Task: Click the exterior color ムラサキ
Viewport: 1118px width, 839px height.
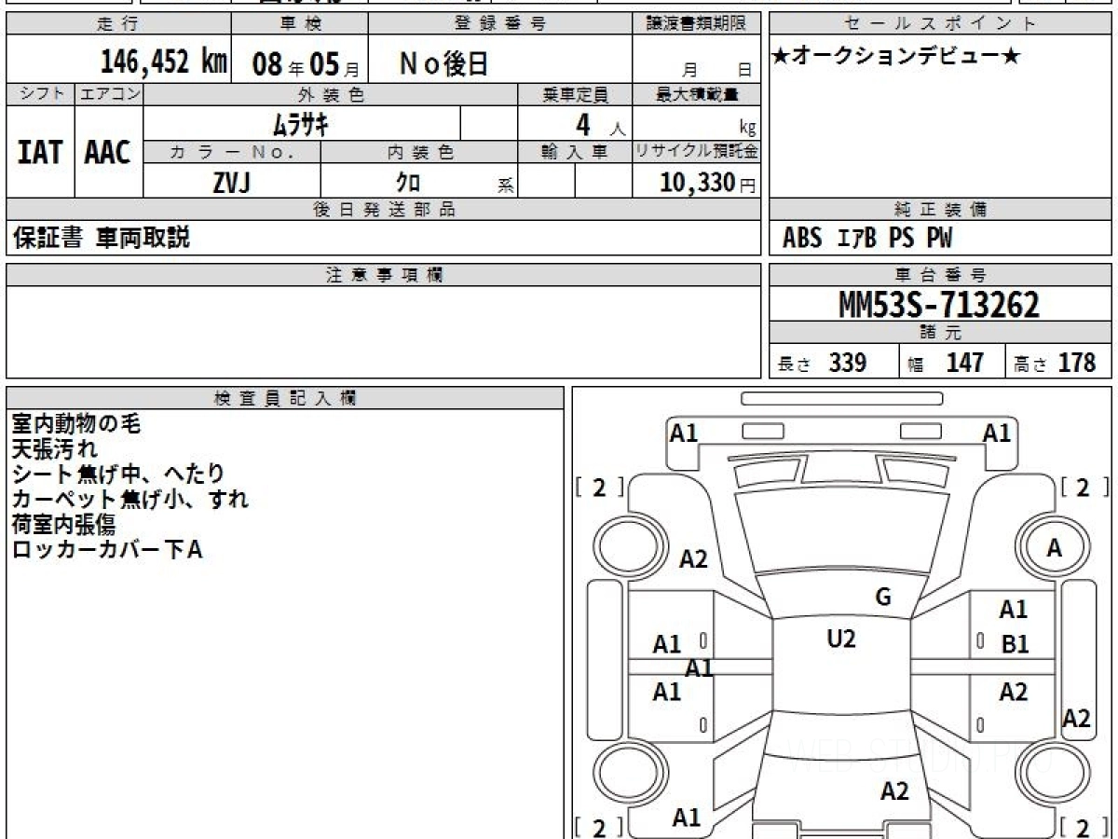Action: click(x=301, y=123)
